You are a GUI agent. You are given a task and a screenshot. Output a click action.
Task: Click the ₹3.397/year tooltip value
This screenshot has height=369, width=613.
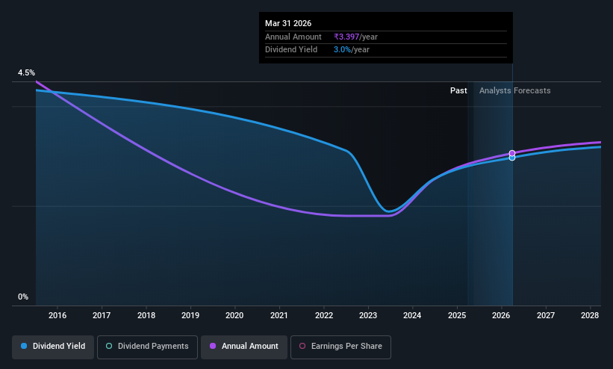(355, 37)
